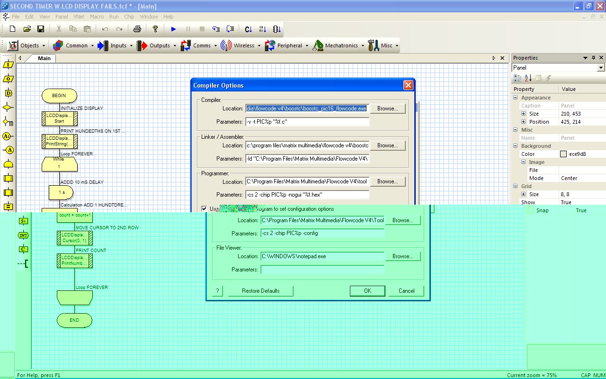
Task: Open the Chip menu
Action: coord(129,17)
